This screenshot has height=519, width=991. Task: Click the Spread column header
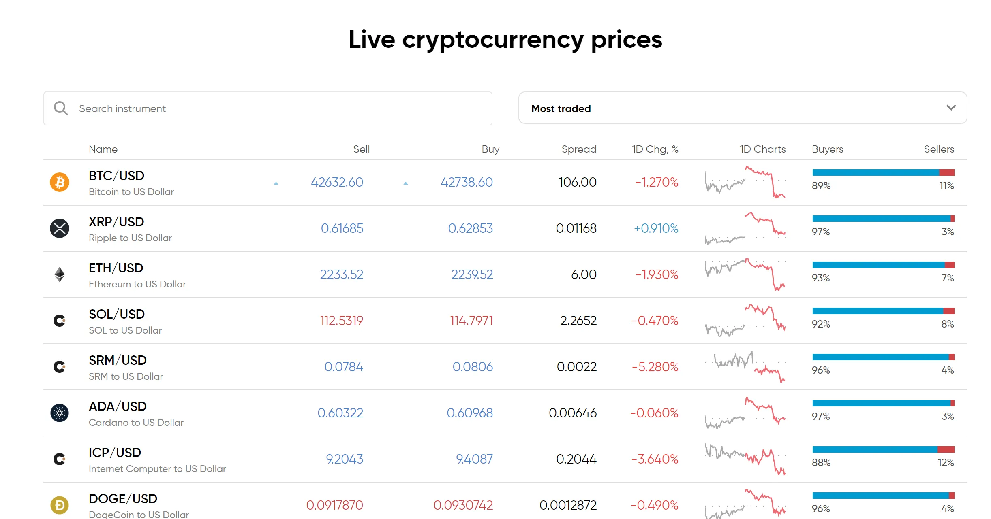[x=579, y=149]
